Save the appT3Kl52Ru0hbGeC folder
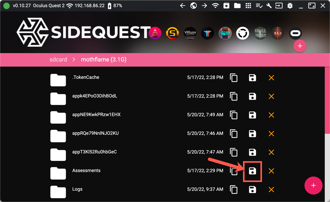This screenshot has width=330, height=202. tap(252, 152)
